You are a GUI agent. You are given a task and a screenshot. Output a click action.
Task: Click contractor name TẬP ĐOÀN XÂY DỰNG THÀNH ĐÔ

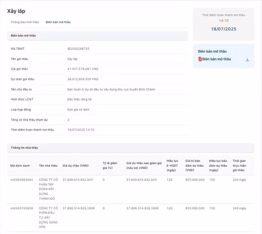48,189
